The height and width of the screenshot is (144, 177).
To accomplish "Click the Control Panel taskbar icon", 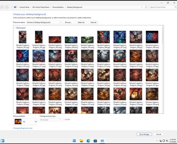I will (102, 140).
